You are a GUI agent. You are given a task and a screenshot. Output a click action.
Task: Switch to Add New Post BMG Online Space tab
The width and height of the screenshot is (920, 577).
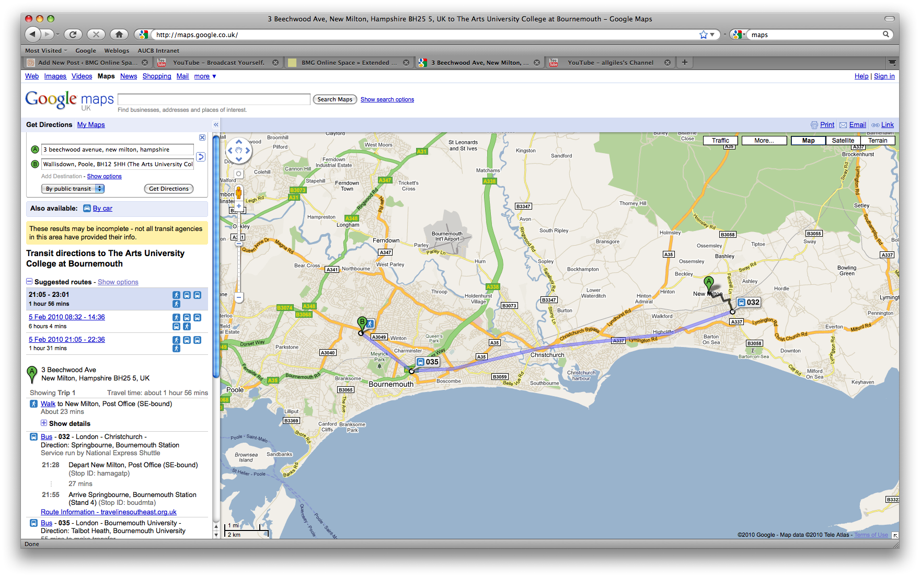click(88, 62)
